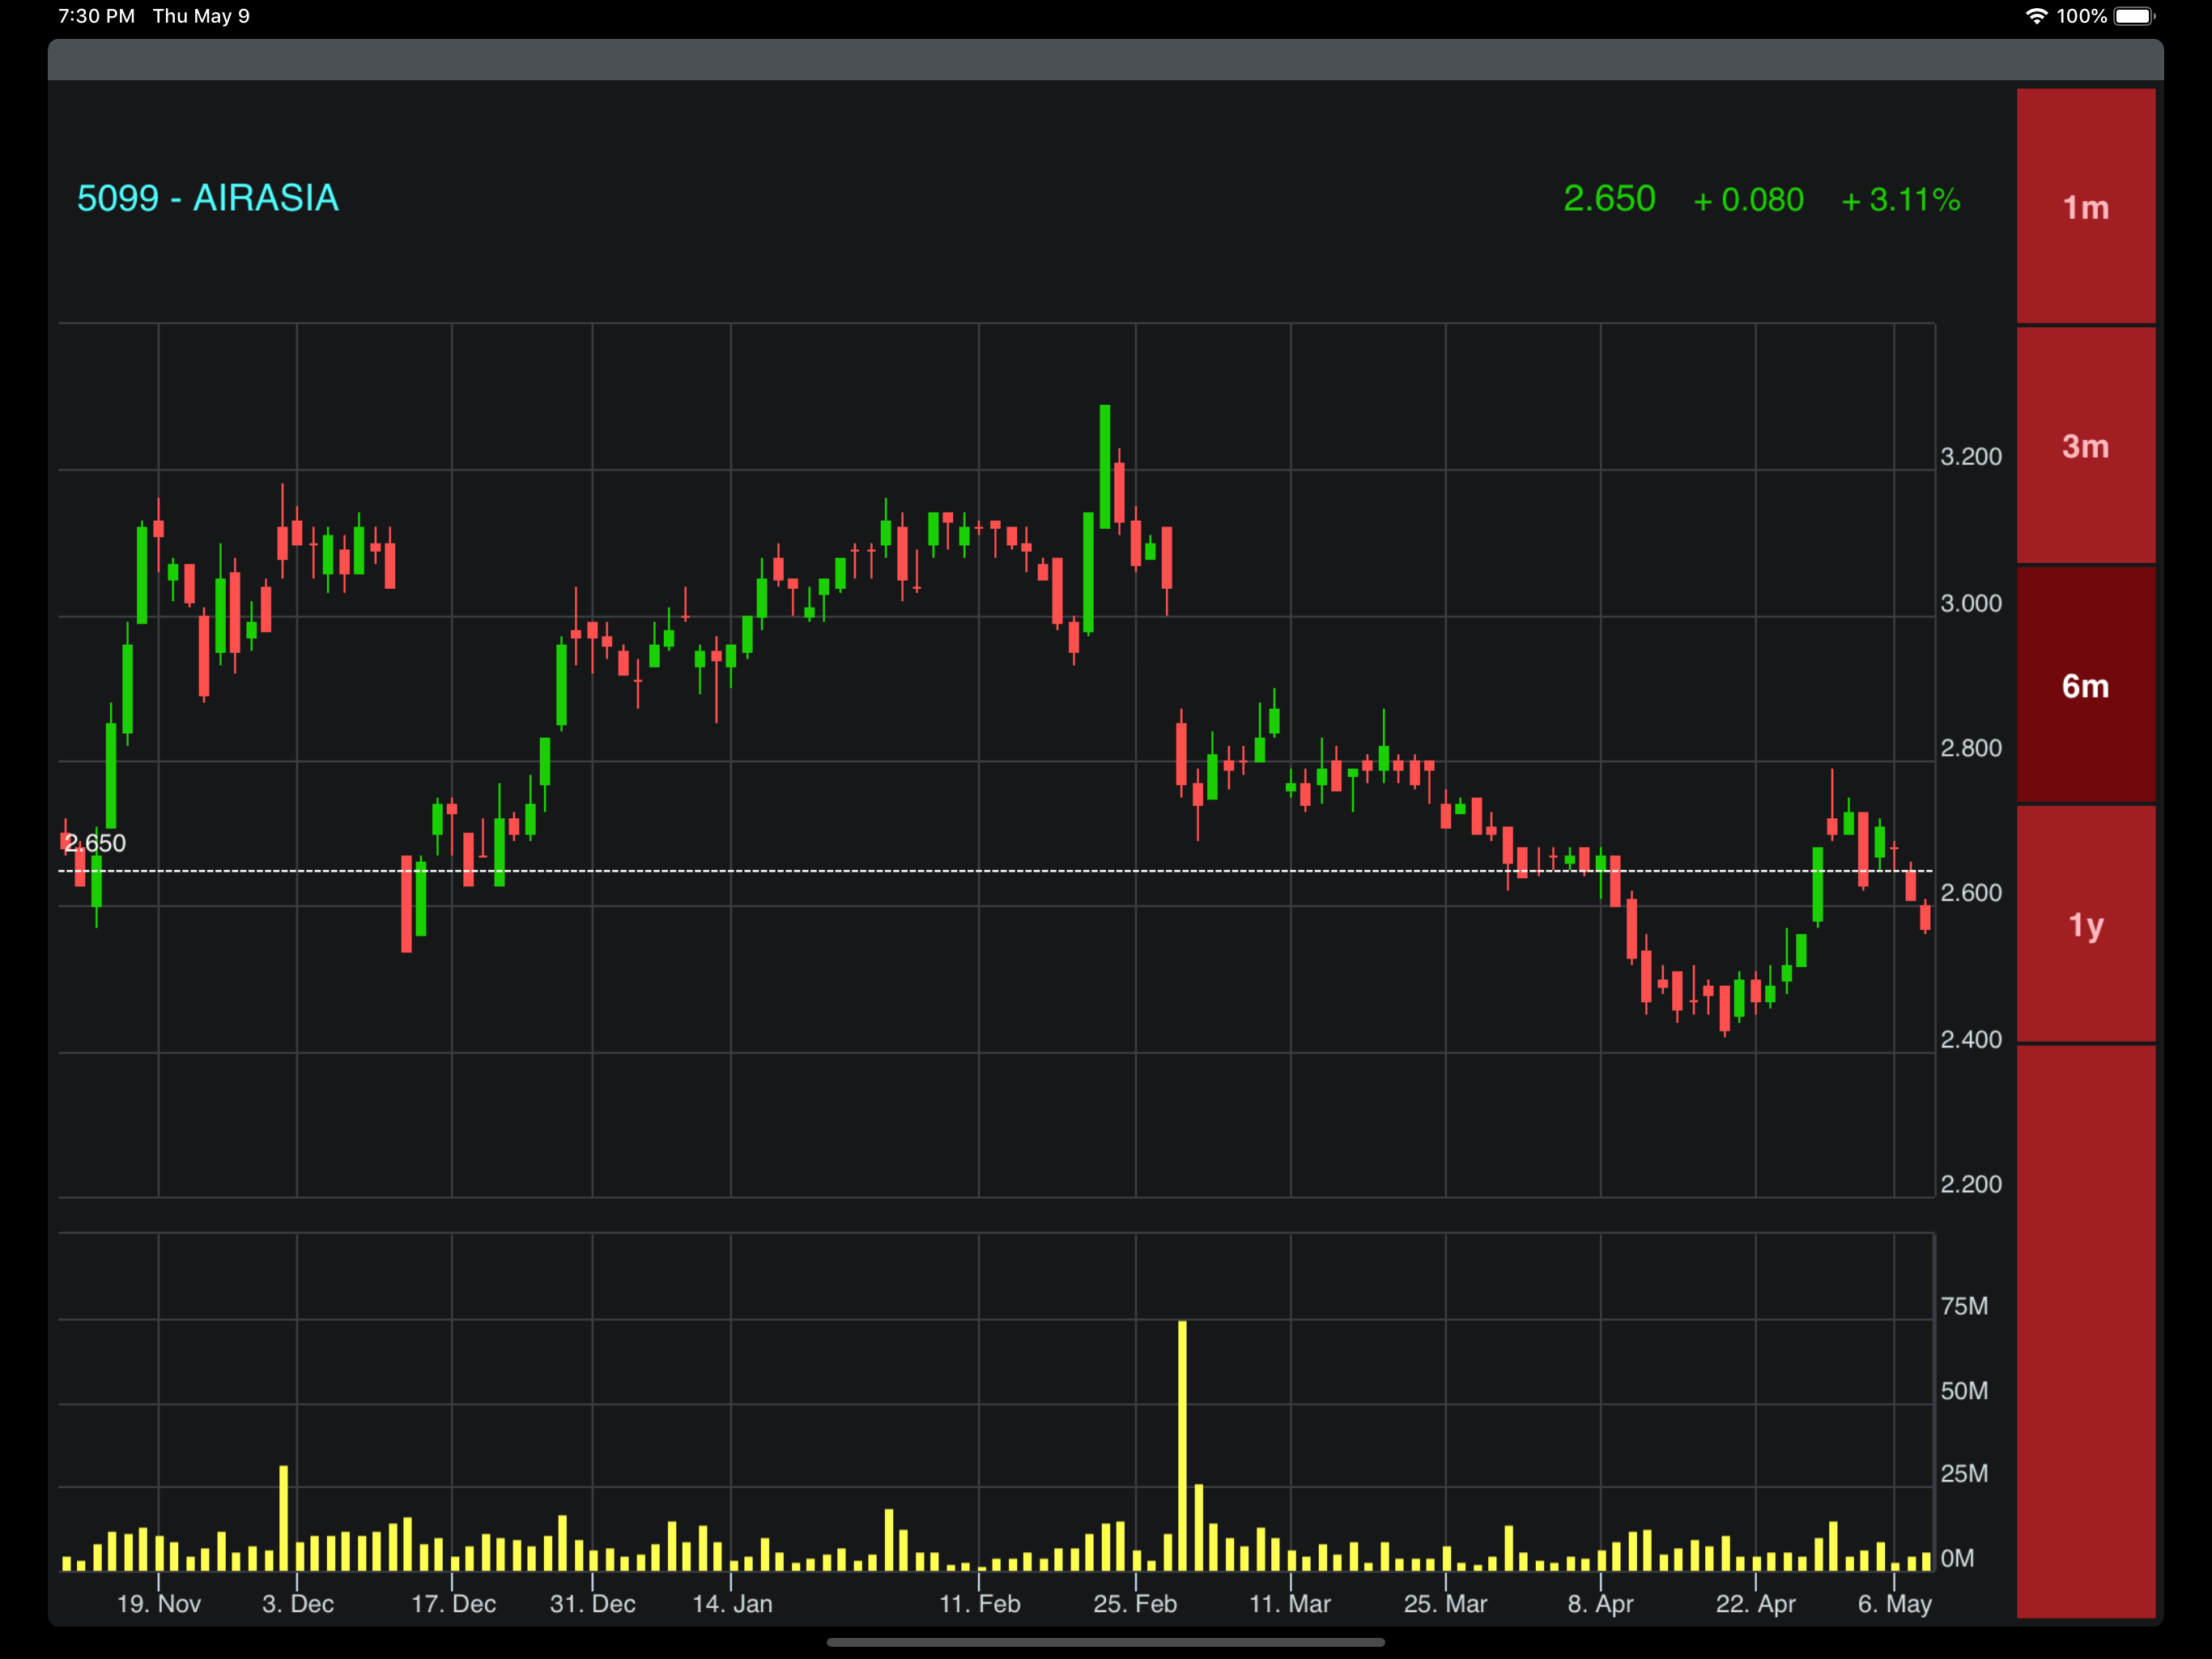This screenshot has width=2212, height=1659.
Task: Tap the 3.000 price axis label
Action: (x=1971, y=603)
